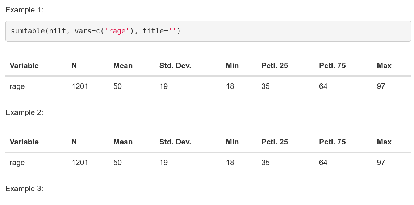Click Mean header in first table
Screen dimensions: 414x205
pos(123,66)
